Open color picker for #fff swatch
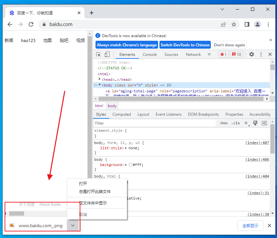This screenshot has width=277, height=238. [x=130, y=165]
